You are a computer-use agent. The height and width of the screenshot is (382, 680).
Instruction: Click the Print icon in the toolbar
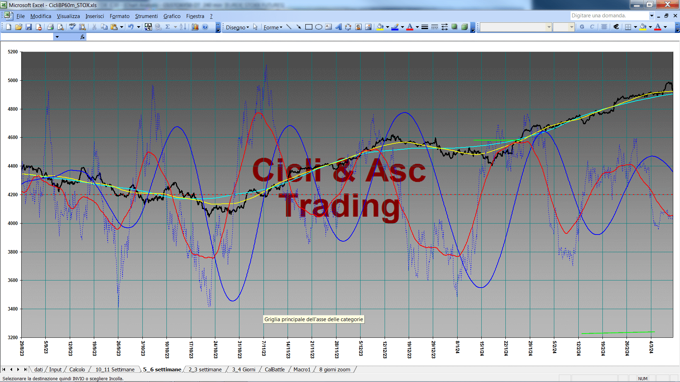tap(50, 27)
